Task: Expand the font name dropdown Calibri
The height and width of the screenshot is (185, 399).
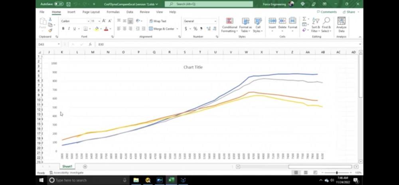Action: point(88,21)
